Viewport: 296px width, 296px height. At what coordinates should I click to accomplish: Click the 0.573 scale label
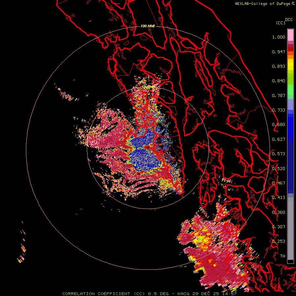[279, 154]
